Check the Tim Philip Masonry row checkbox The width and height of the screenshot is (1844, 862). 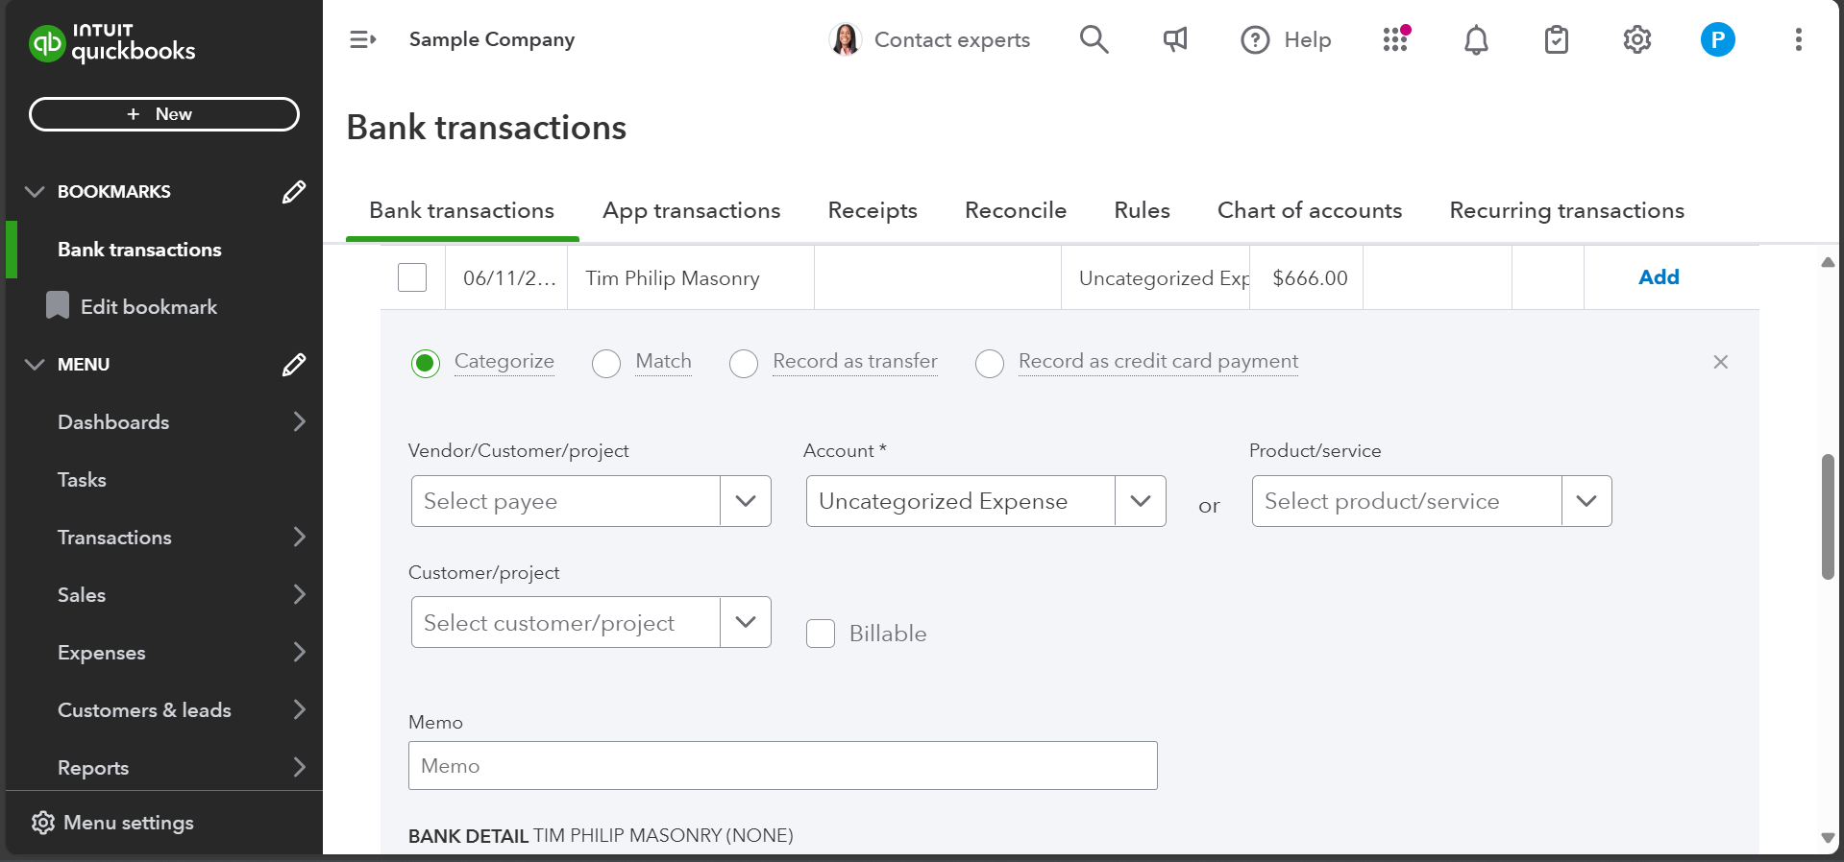pos(412,277)
